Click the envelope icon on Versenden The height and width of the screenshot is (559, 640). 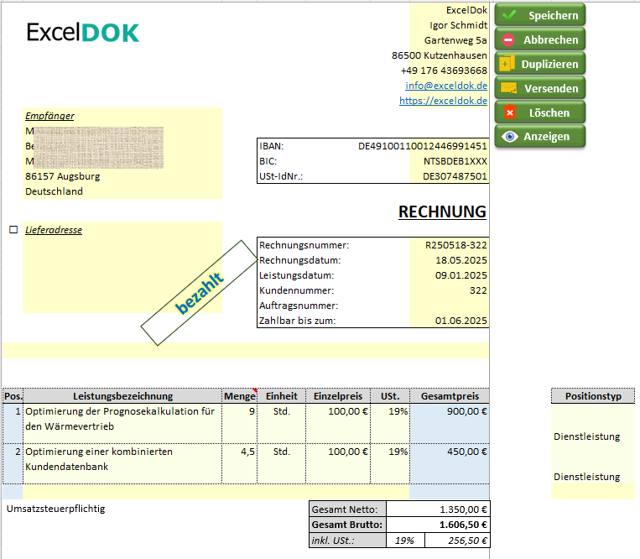[509, 88]
